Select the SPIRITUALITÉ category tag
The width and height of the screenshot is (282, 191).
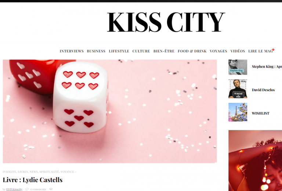point(49,172)
